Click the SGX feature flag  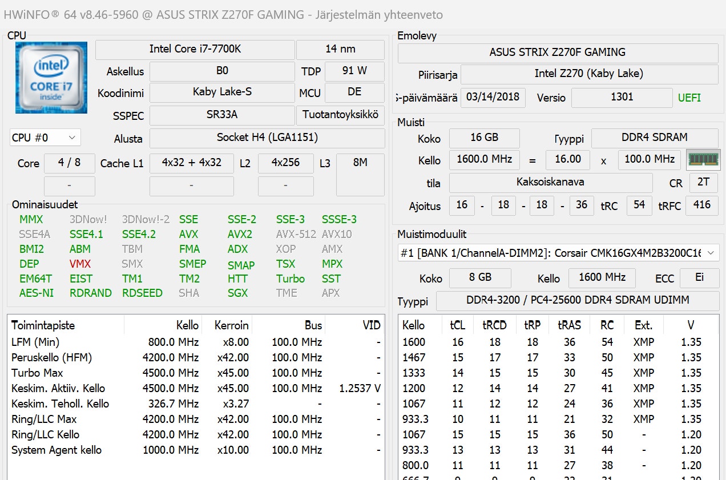[238, 293]
